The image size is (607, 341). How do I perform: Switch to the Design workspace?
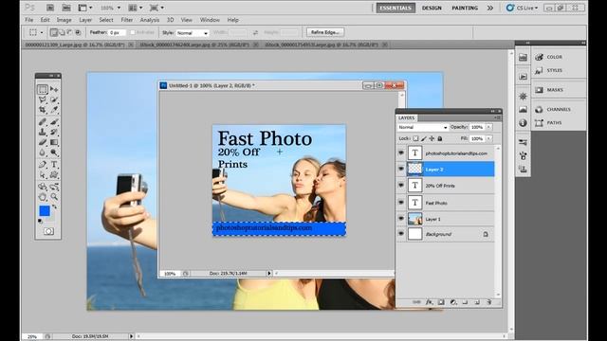[x=432, y=8]
